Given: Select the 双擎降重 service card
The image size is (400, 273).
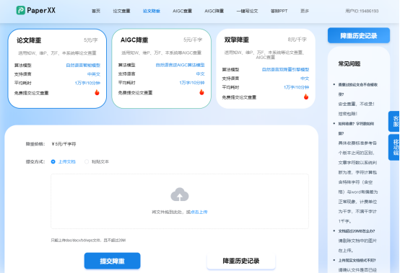Looking at the screenshot, I should click(x=266, y=68).
